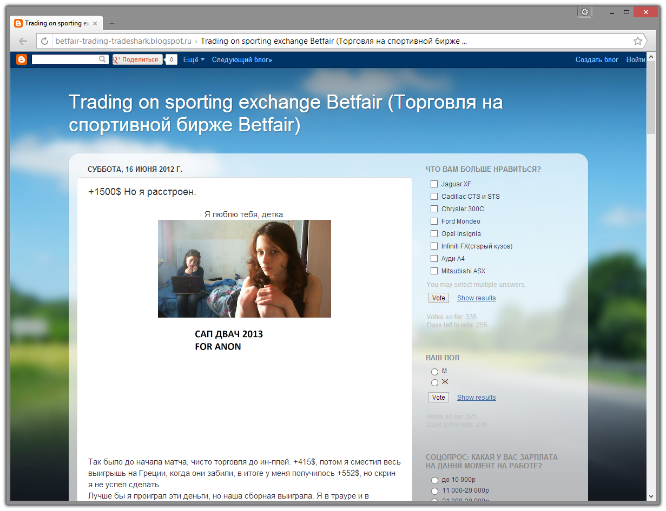Viewport: 666px width, 511px height.
Task: Check the Ford Mondeo option
Action: (x=434, y=221)
